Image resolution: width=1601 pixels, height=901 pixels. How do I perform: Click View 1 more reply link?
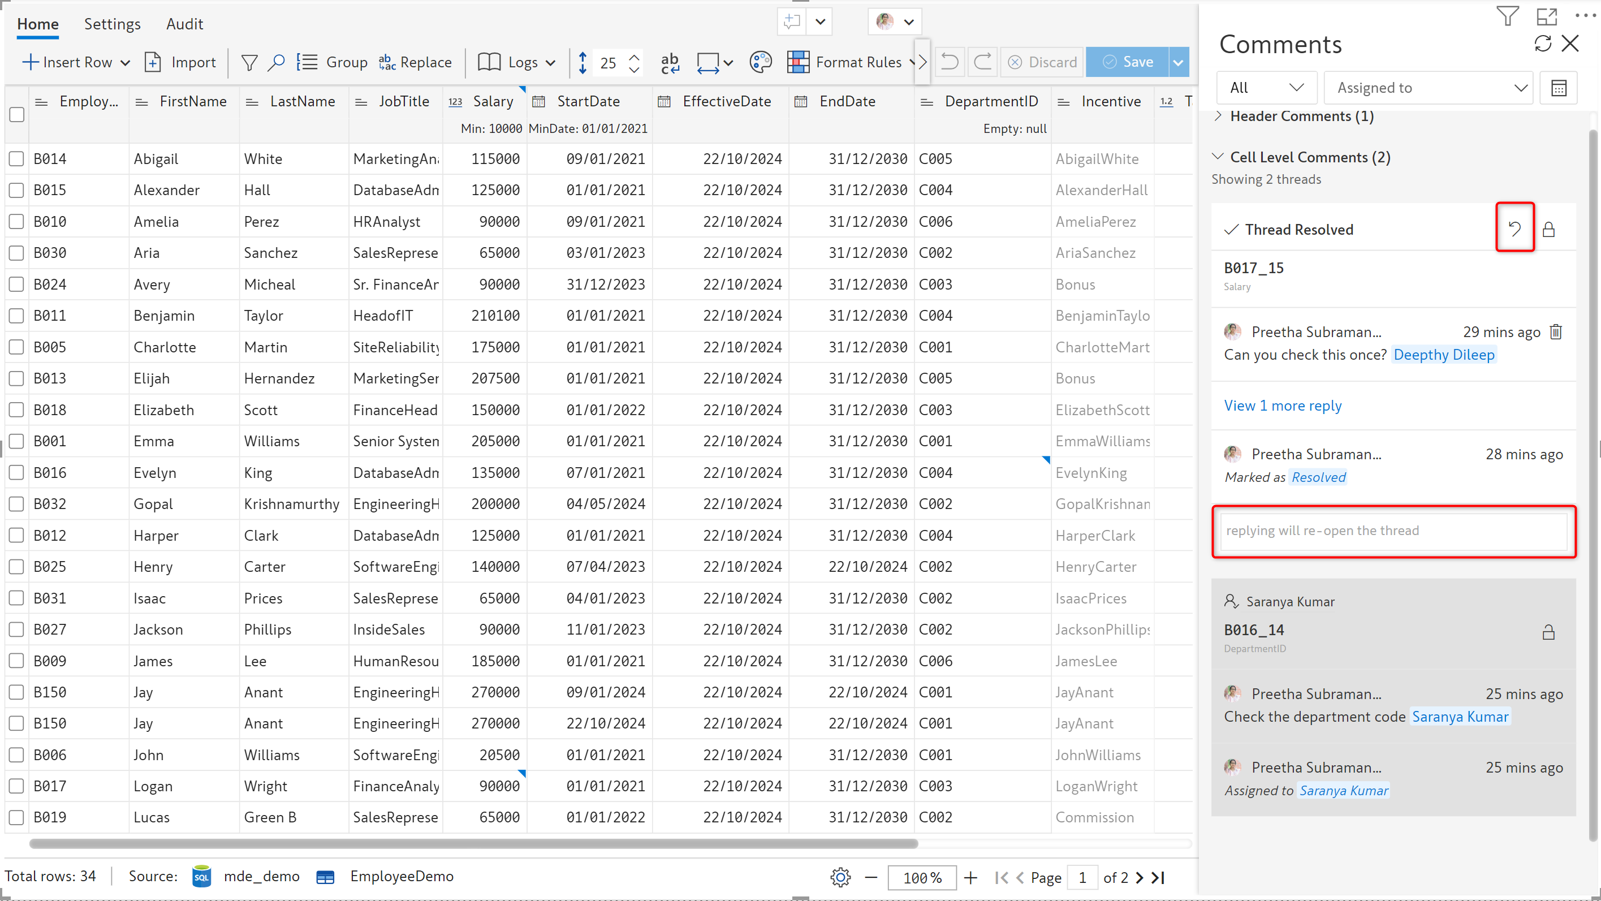[1282, 406]
